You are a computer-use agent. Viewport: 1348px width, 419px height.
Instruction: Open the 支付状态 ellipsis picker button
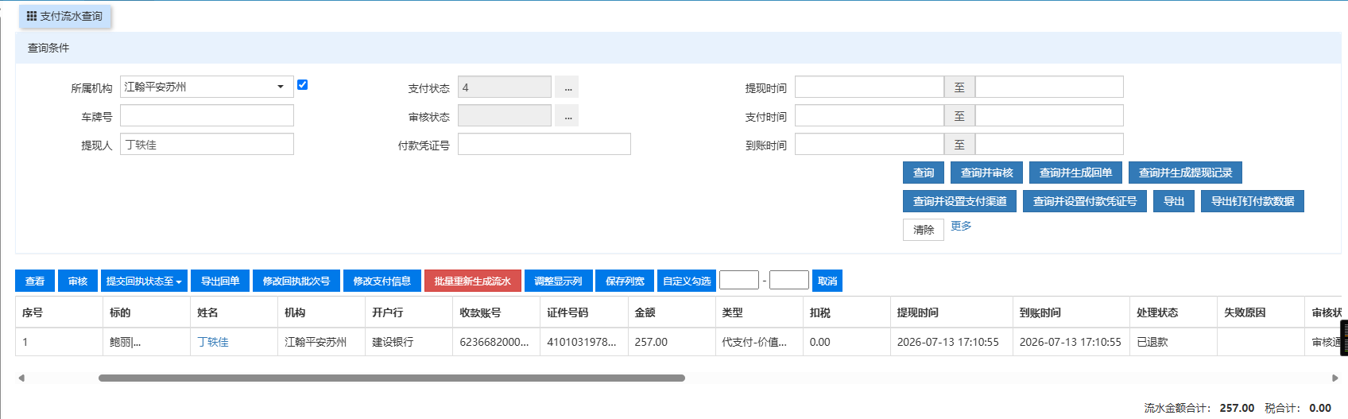tap(567, 87)
